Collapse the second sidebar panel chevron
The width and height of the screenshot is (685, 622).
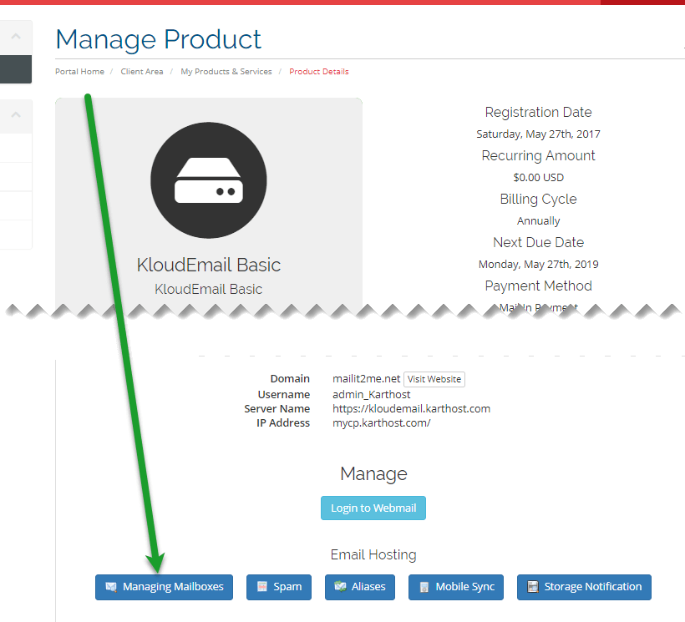point(16,115)
